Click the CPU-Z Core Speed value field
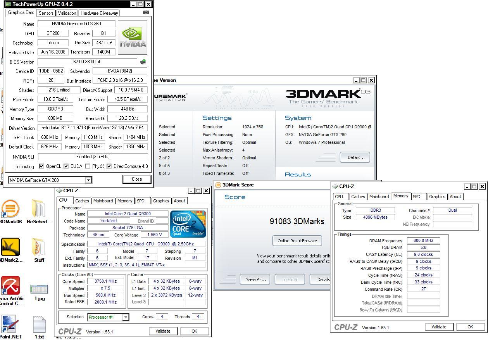The height and width of the screenshot is (340, 488). (105, 281)
